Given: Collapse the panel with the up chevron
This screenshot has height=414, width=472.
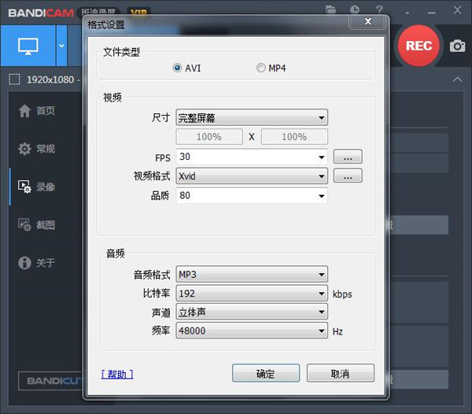Looking at the screenshot, I should [457, 79].
